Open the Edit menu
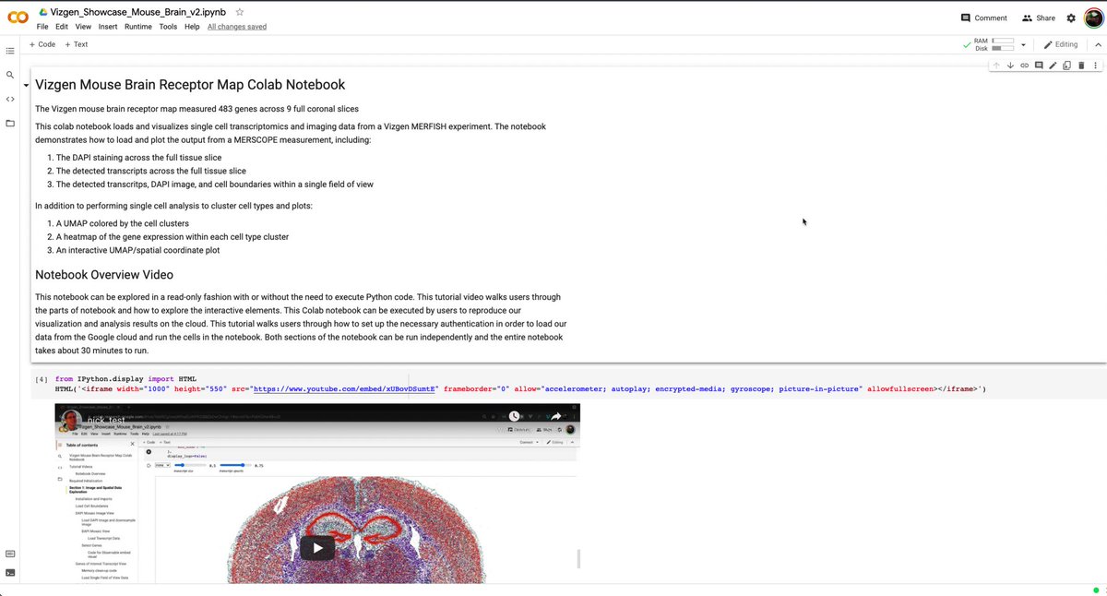The image size is (1107, 596). click(x=62, y=27)
